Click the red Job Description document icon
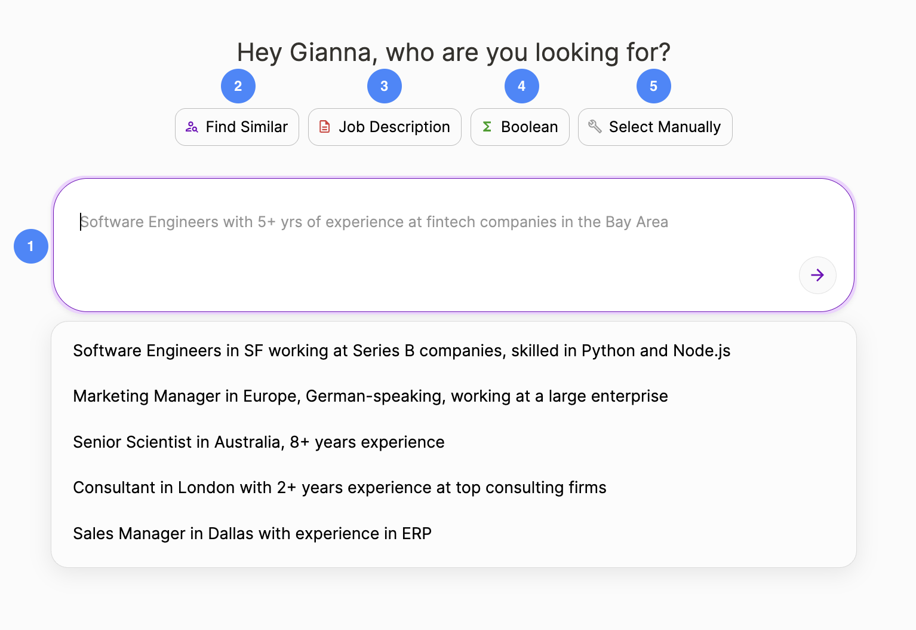The image size is (916, 630). (324, 127)
